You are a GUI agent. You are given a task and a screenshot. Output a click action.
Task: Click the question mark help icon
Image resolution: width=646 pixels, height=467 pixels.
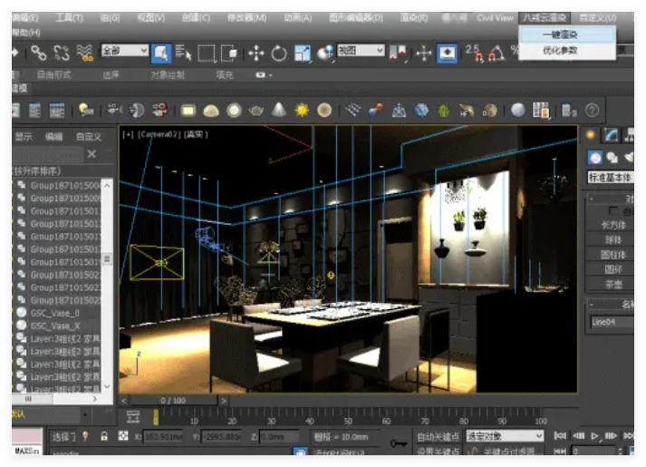[x=592, y=110]
